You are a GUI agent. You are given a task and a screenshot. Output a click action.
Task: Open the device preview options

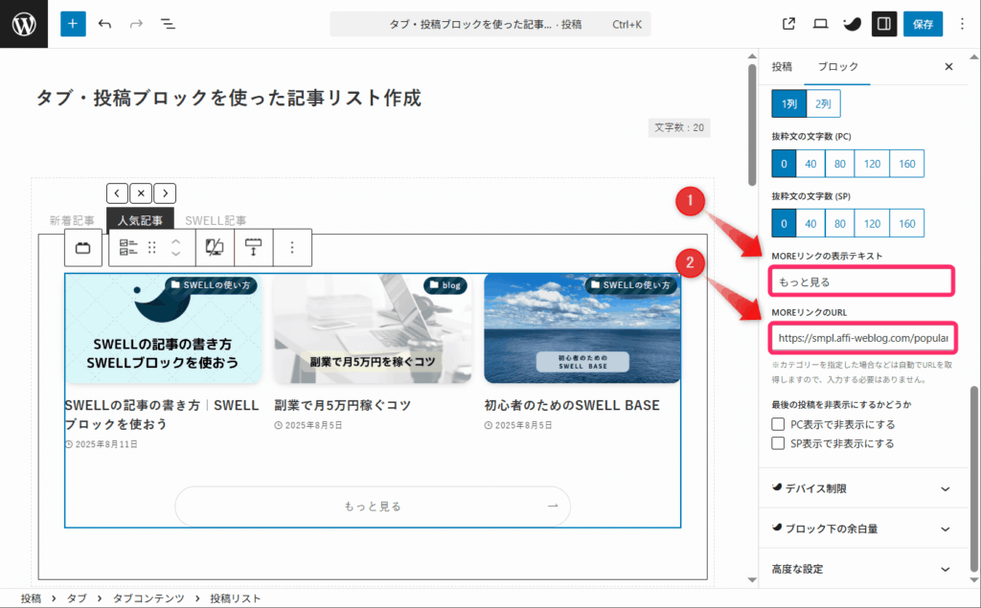point(820,24)
